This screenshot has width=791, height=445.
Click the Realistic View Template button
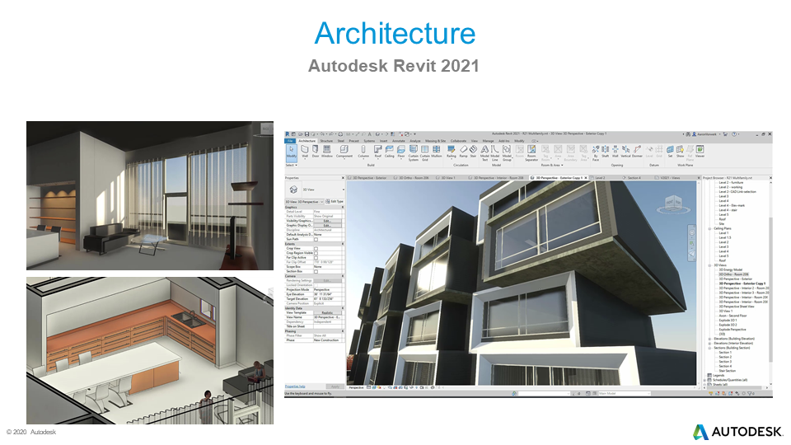pyautogui.click(x=327, y=313)
